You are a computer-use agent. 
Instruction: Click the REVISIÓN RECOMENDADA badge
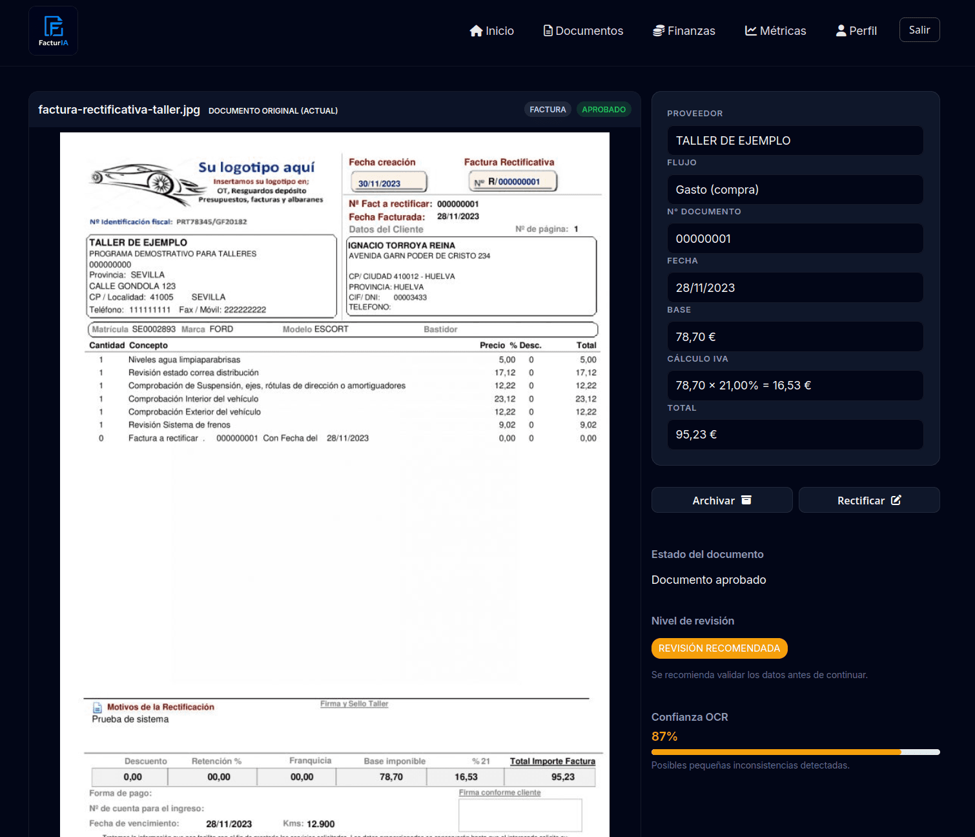[x=719, y=648]
